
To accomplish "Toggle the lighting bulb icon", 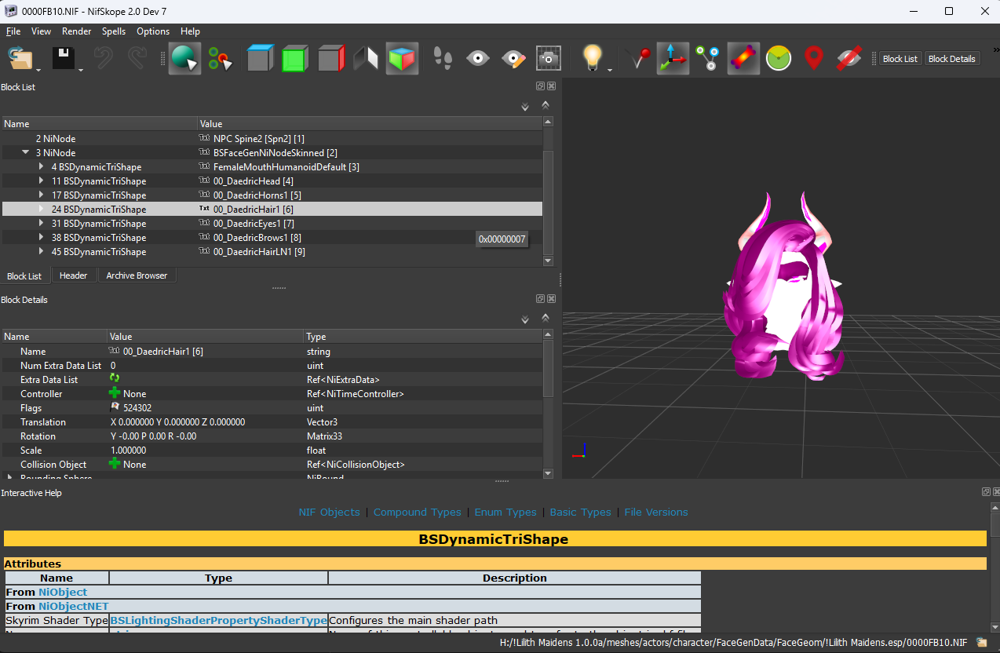I will (x=592, y=58).
